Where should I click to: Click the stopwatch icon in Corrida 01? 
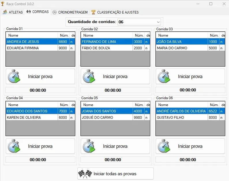click(14, 76)
